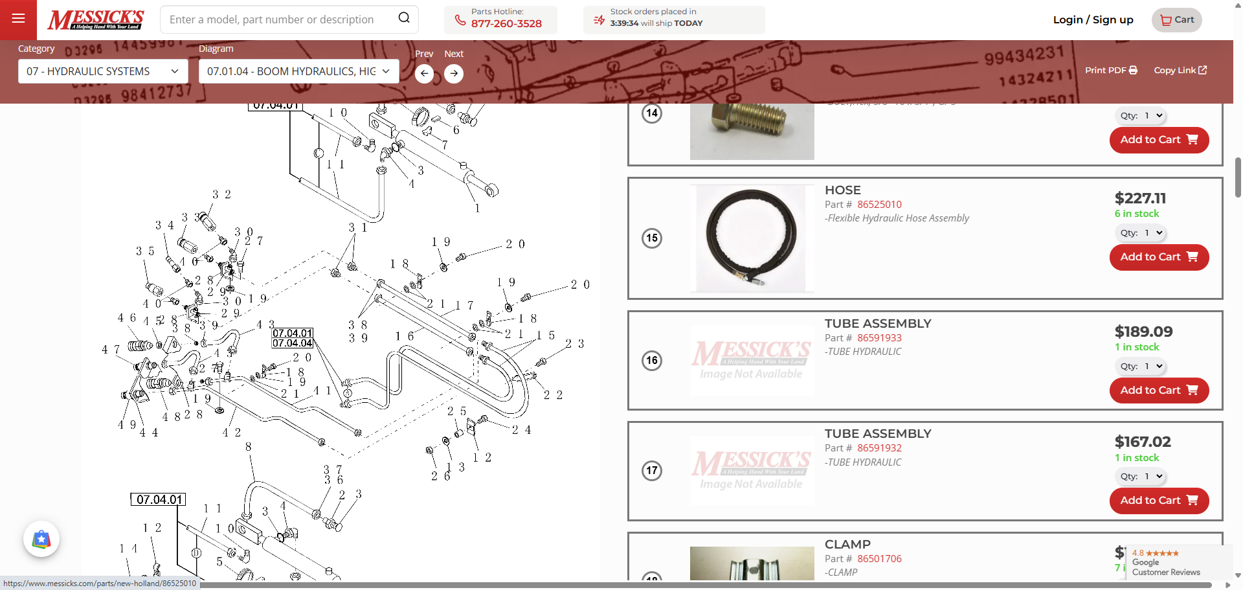
Task: Add the $167.02 TUBE ASSEMBLY to cart
Action: pyautogui.click(x=1159, y=501)
